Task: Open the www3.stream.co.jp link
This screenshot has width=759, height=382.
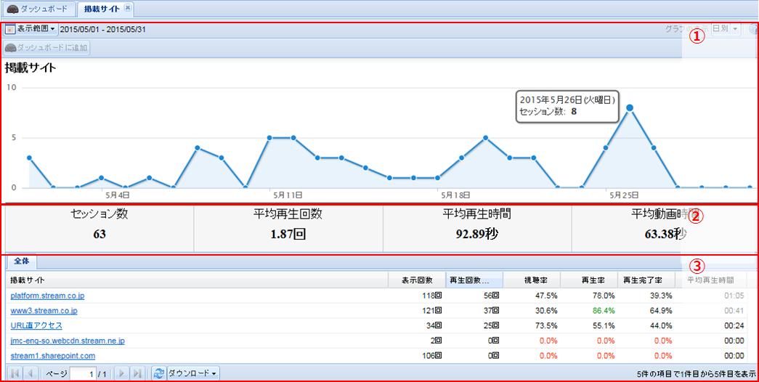Action: pos(44,310)
